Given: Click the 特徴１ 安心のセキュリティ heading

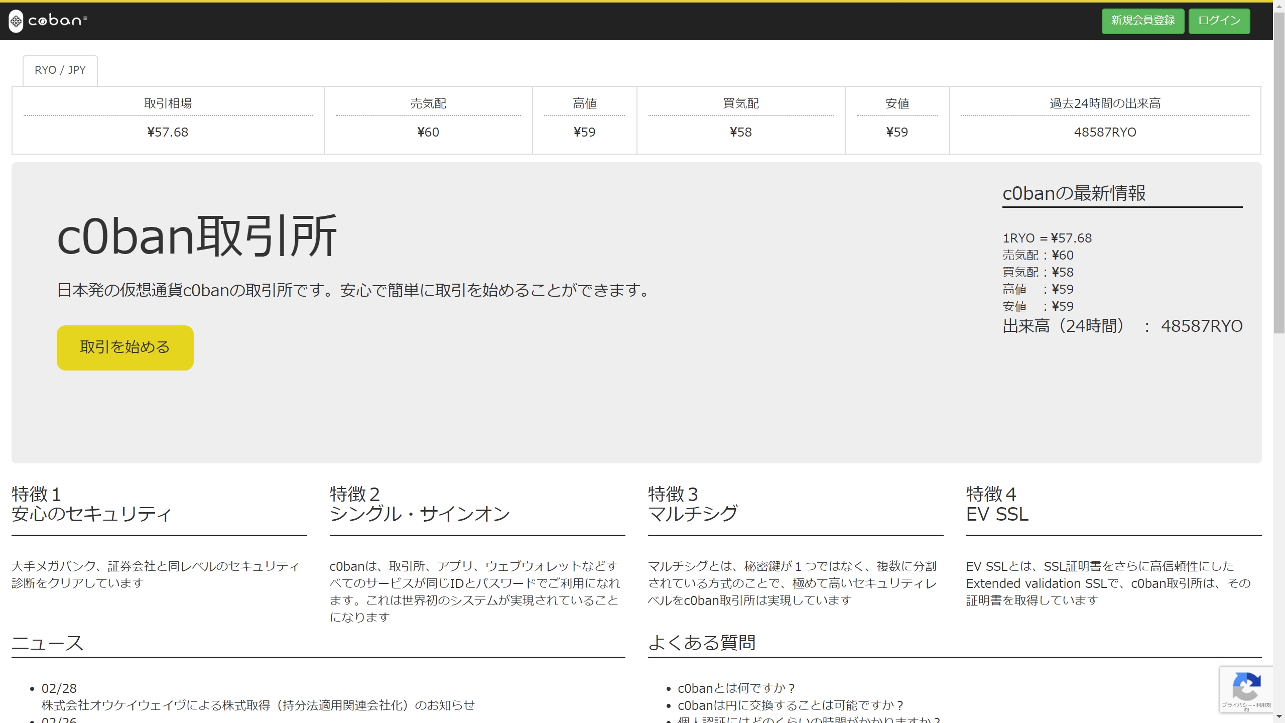Looking at the screenshot, I should point(91,504).
